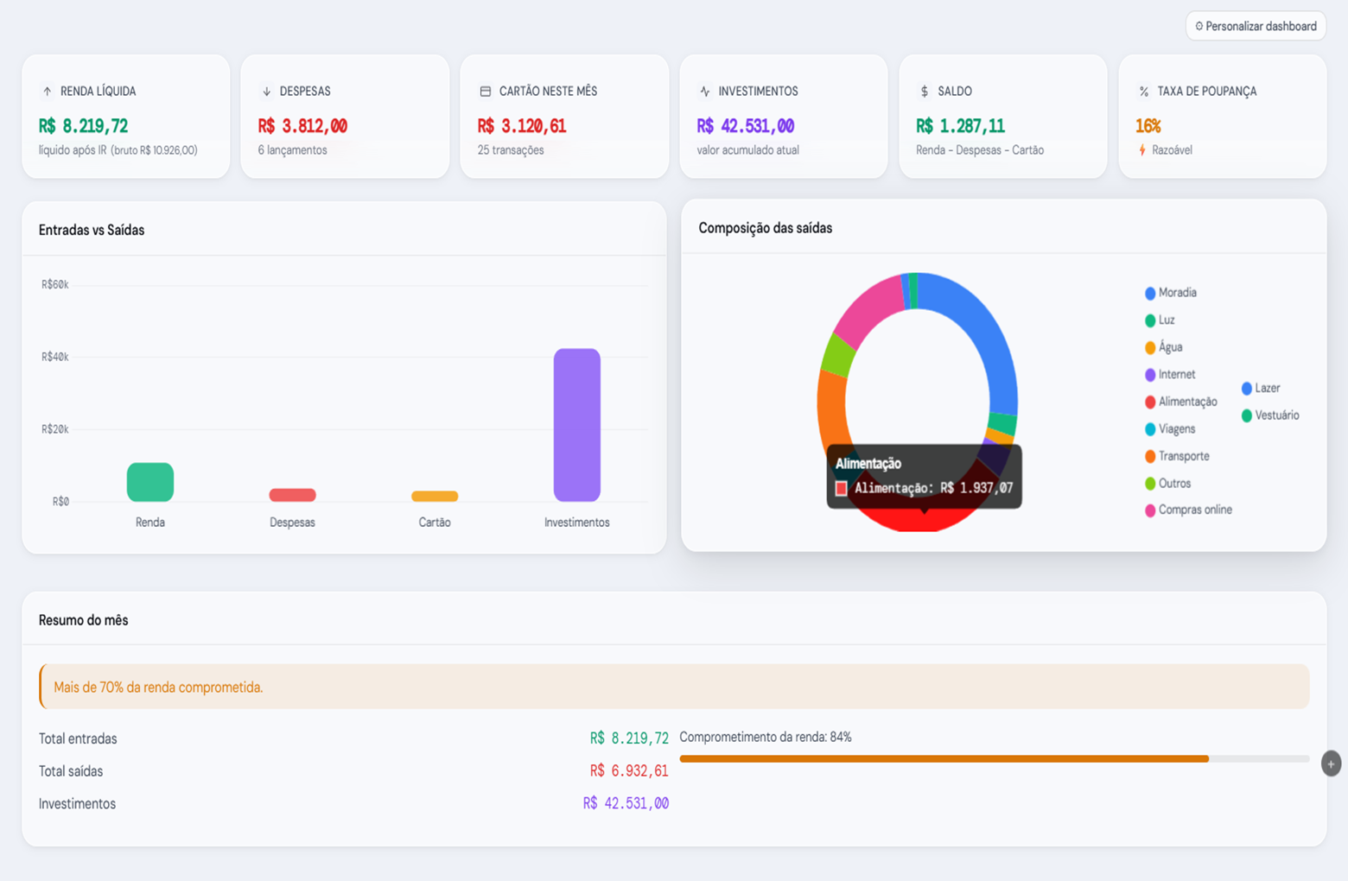This screenshot has width=1348, height=881.
Task: Click the card icon beside Cartão Neste Mês
Action: pos(486,91)
